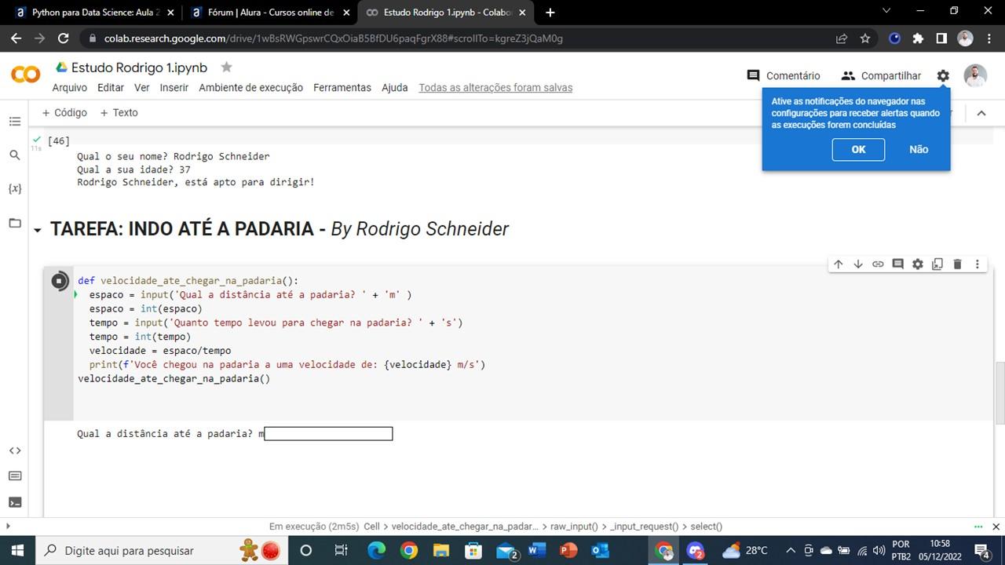Open the Ver menu
Image resolution: width=1005 pixels, height=565 pixels.
[141, 88]
